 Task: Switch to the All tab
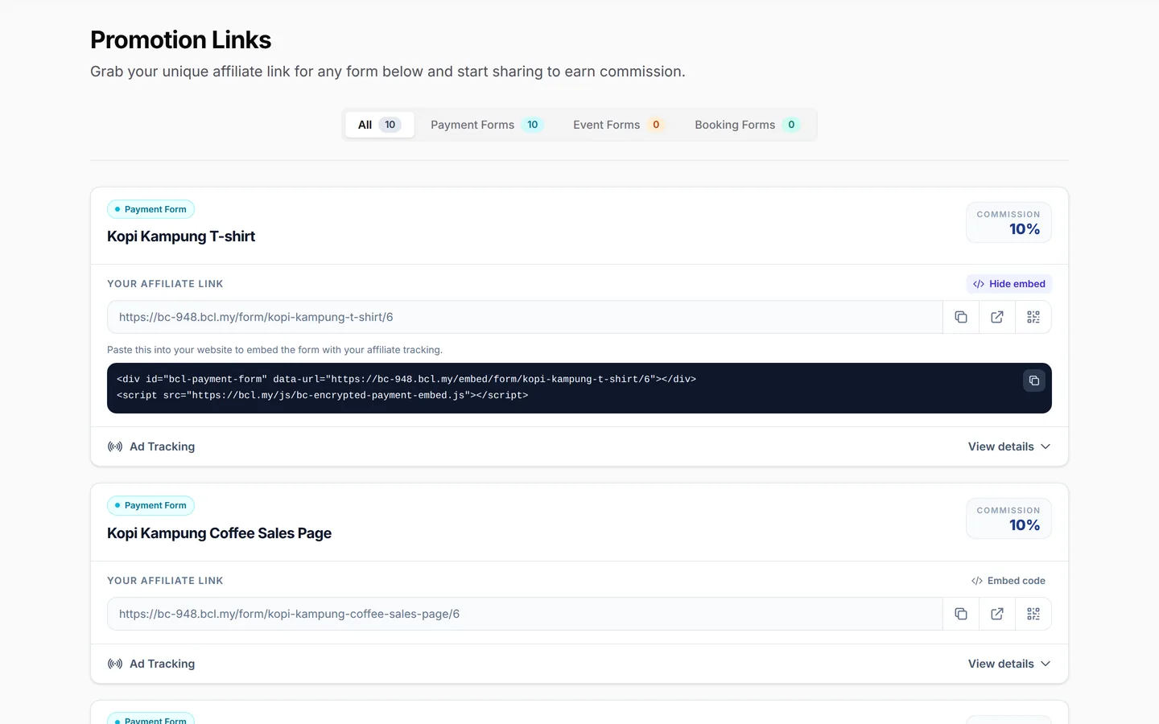(380, 125)
